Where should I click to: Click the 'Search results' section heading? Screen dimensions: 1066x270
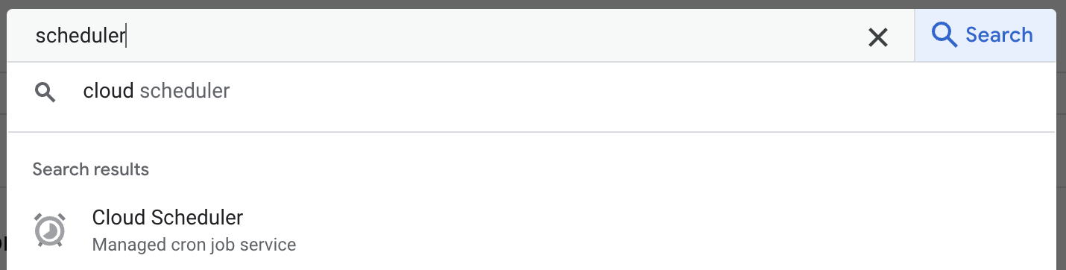(91, 169)
